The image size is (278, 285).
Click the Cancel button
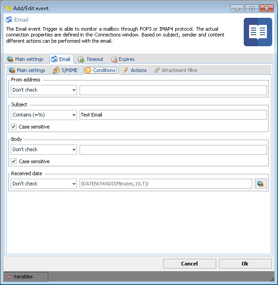click(189, 264)
